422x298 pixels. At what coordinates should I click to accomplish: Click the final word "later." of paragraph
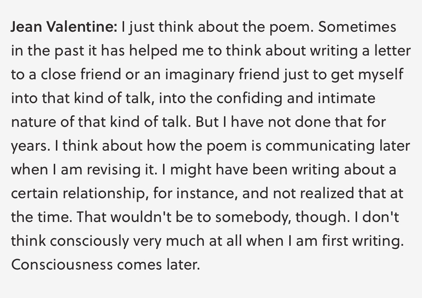(183, 264)
